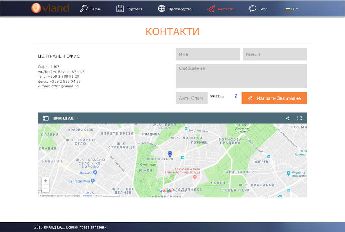This screenshot has width=345, height=232.
Task: Click the Джъмбо place marker
Action: click(95, 173)
